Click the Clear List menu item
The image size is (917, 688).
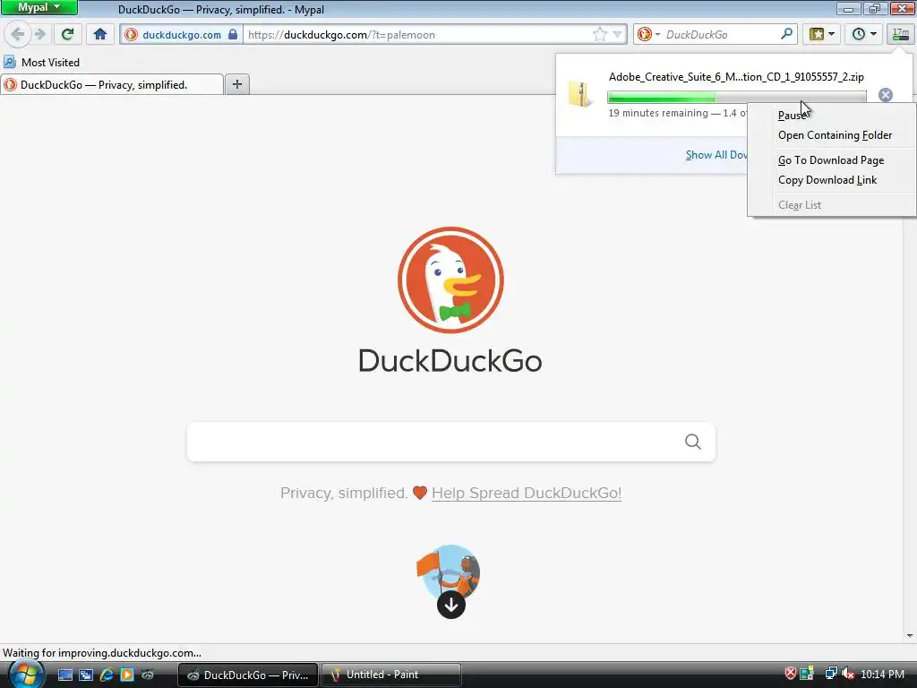[x=832, y=205]
